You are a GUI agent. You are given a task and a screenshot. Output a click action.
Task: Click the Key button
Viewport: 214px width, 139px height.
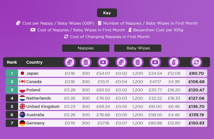click(x=107, y=13)
